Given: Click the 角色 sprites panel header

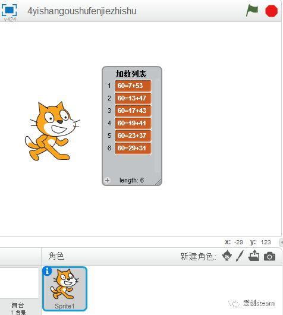Looking at the screenshot, I should [56, 256].
